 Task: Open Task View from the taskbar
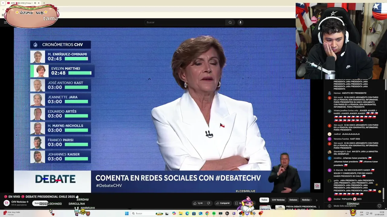coord(167,213)
